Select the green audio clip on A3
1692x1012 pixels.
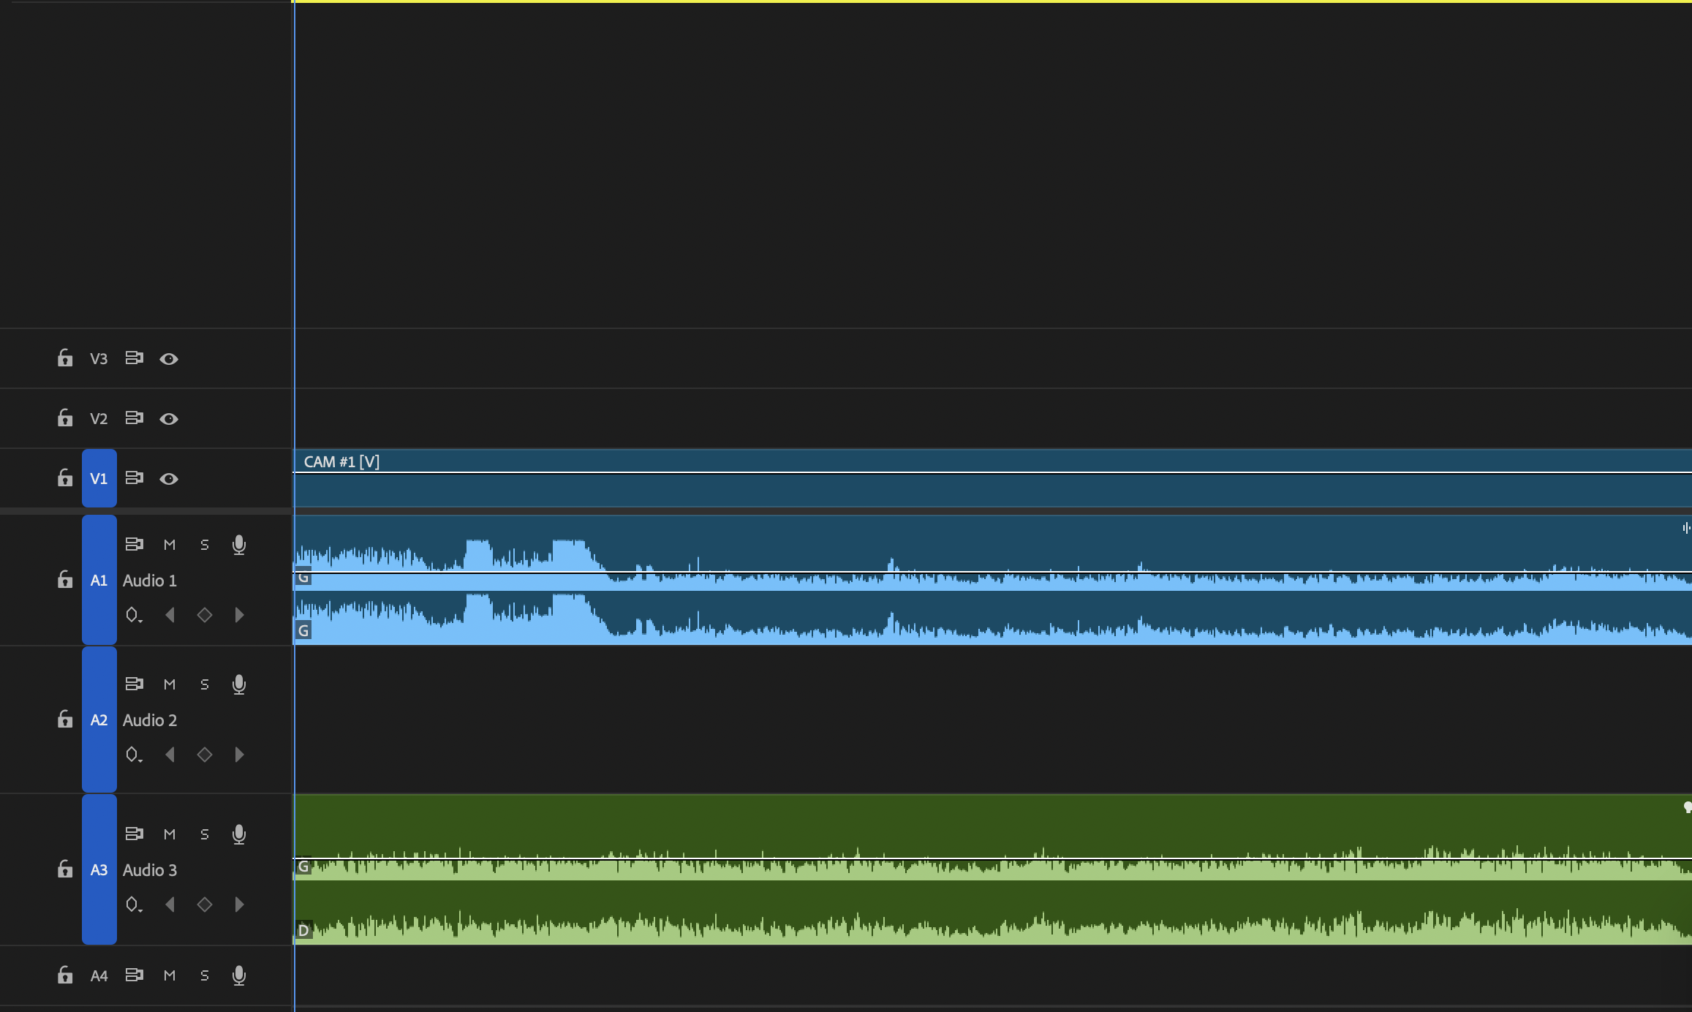pos(993,869)
